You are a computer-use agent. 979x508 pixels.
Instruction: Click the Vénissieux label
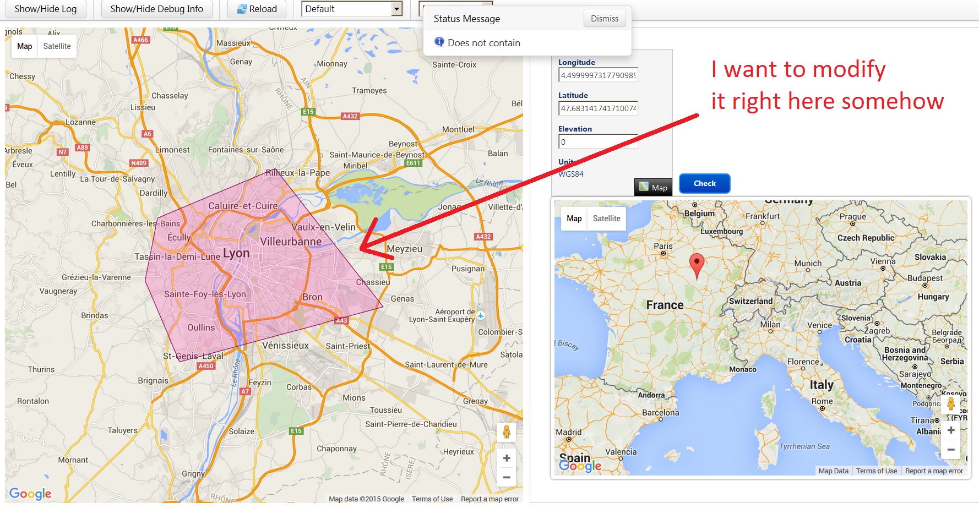(285, 346)
